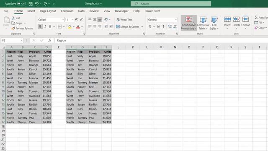
Task: Decrease font size with the small A
Action: pyautogui.click(x=82, y=20)
